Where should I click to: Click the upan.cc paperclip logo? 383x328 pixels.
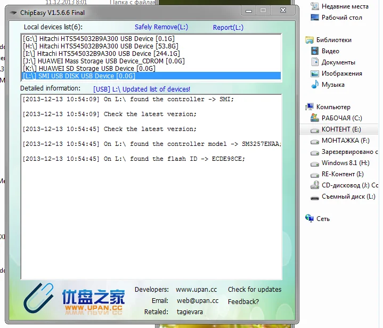pyautogui.click(x=38, y=298)
